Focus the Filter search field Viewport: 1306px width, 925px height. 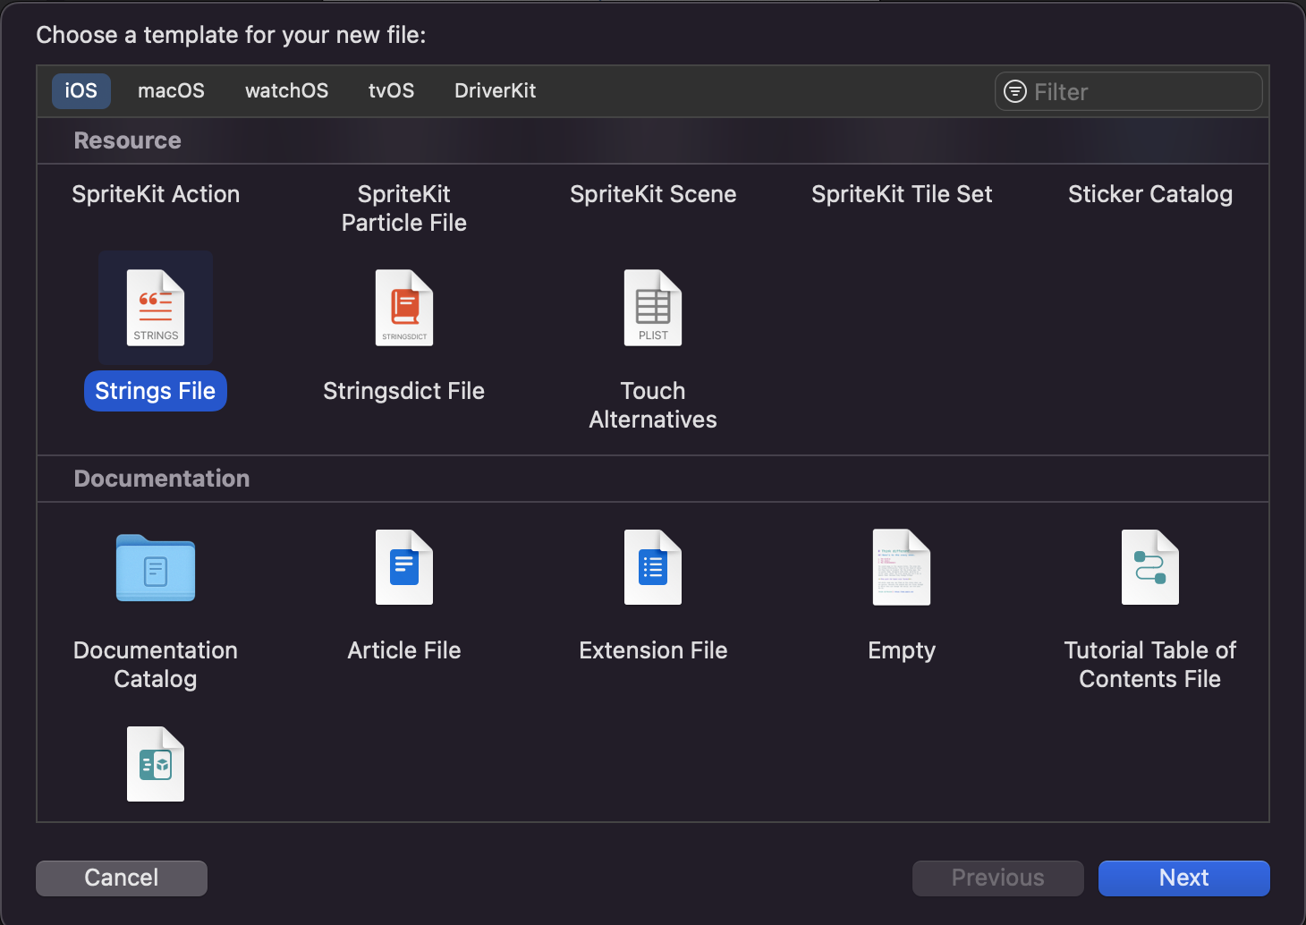[x=1128, y=91]
